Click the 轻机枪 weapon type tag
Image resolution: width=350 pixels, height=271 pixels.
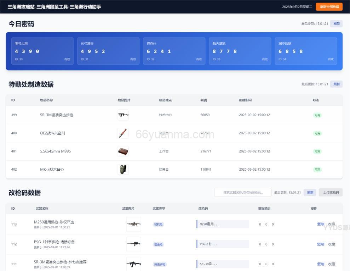158,225
